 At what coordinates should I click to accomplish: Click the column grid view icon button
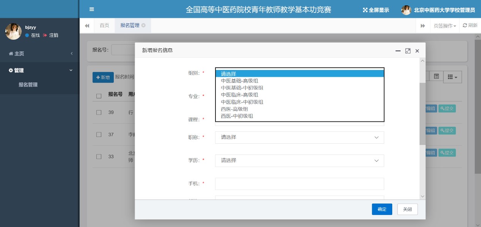[x=452, y=77]
